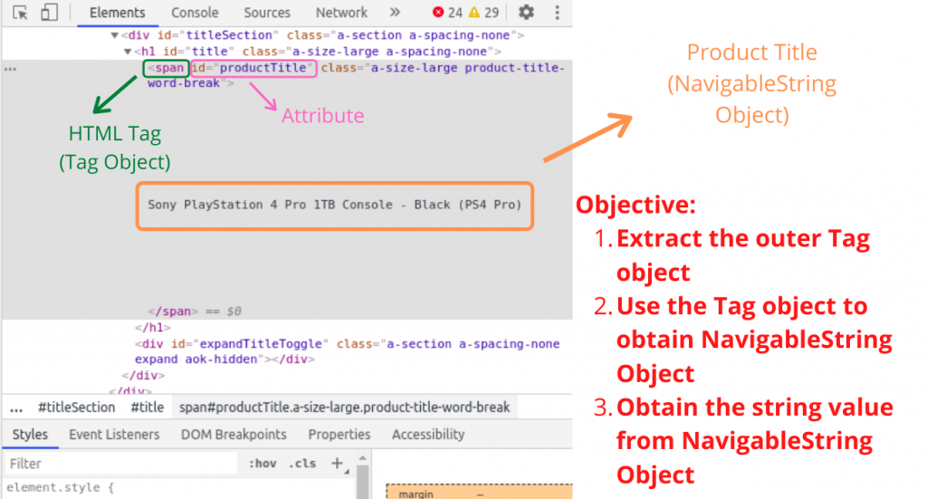Screen dimensions: 927x499
Task: Add a new style rule plus icon
Action: tap(338, 464)
